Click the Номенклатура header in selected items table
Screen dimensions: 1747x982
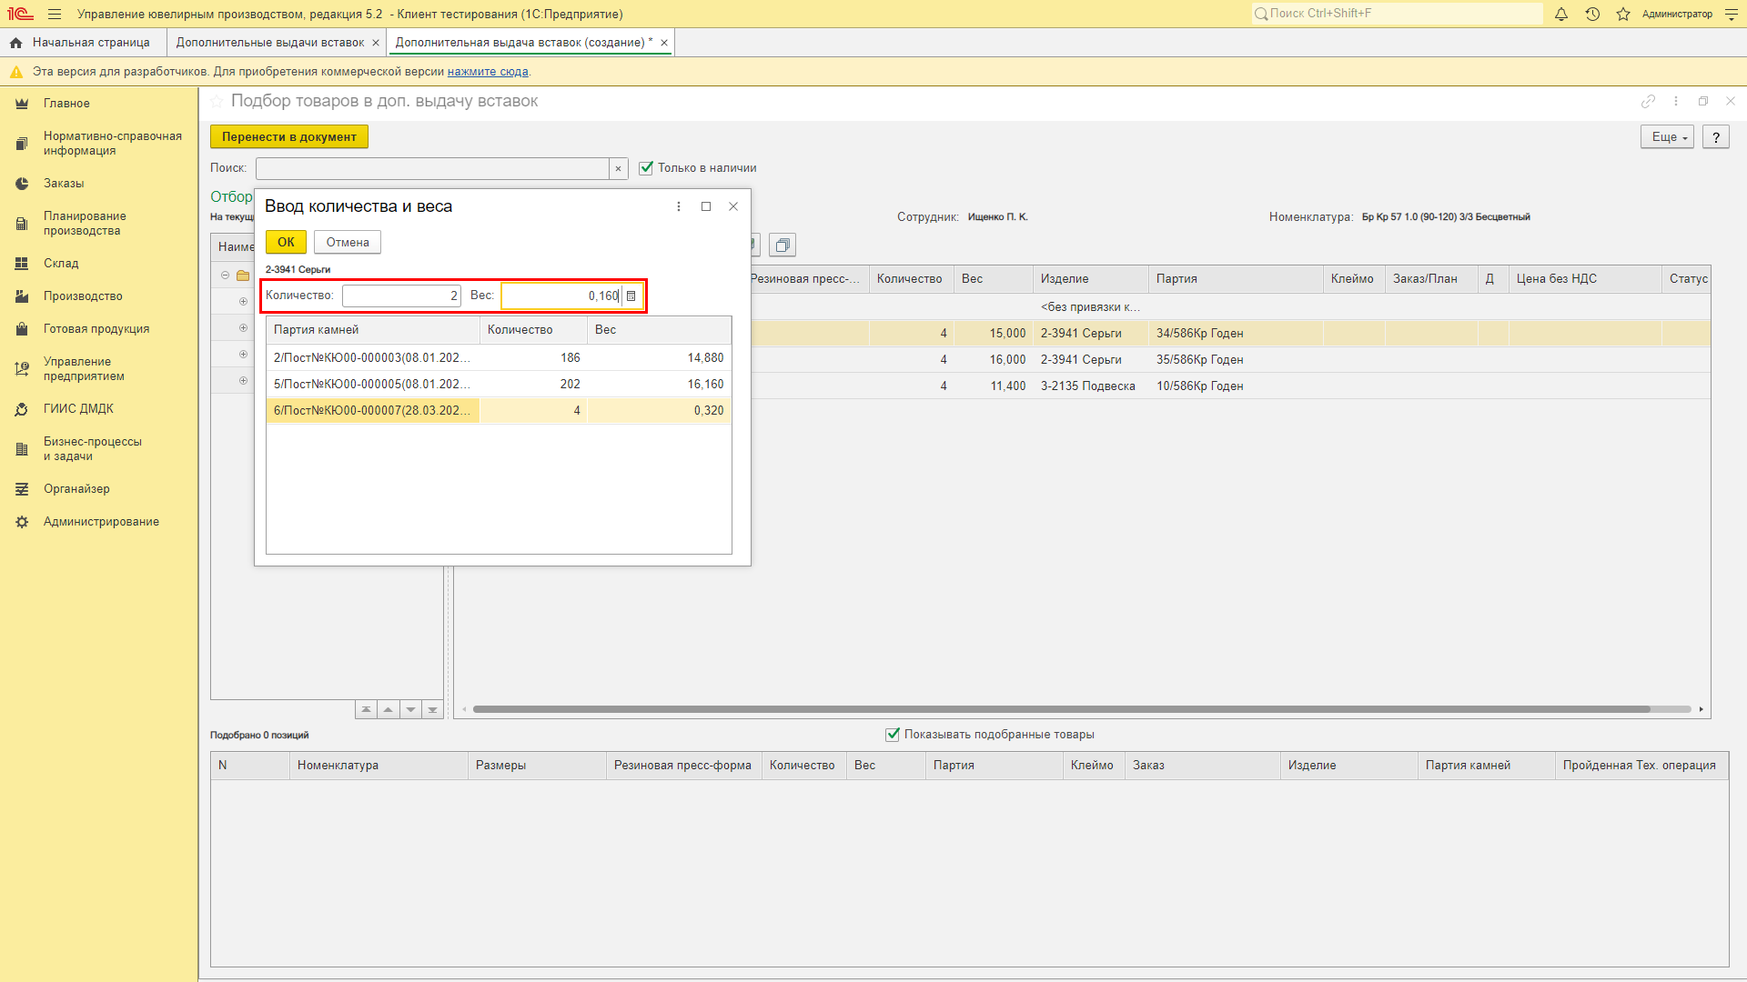point(379,766)
